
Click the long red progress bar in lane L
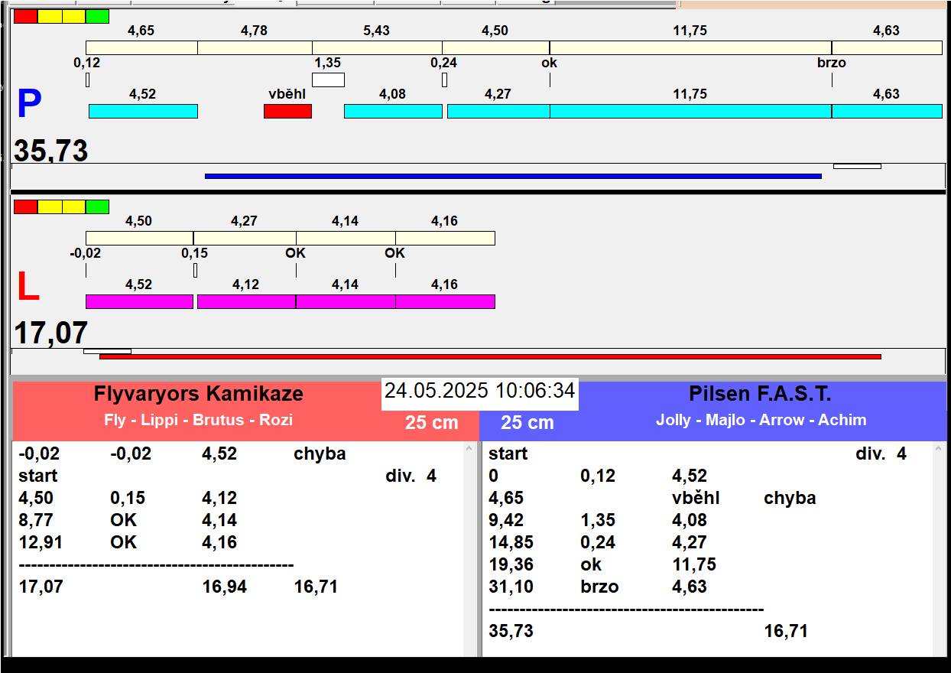click(x=490, y=356)
